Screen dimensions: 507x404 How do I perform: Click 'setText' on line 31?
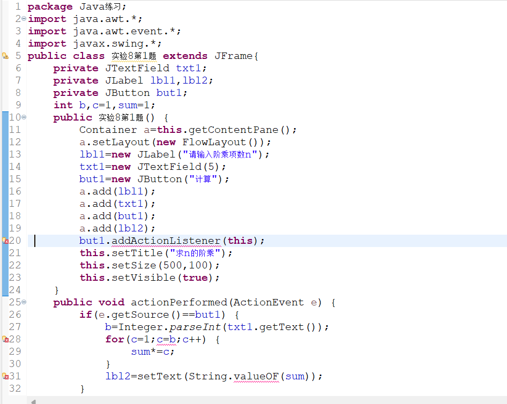point(160,376)
